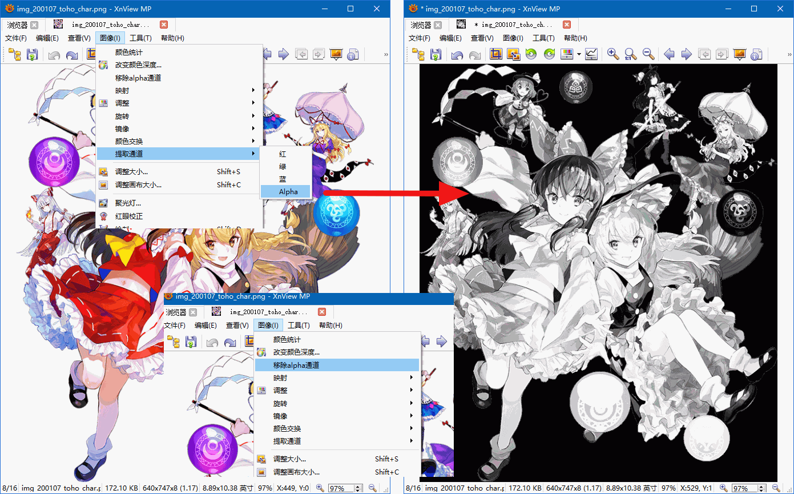Open 调整画布大小... in the bottom window's menu
Image resolution: width=794 pixels, height=494 pixels.
click(337, 472)
